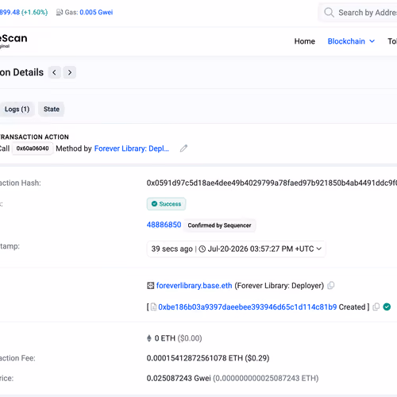Copy the created contract address
Image resolution: width=397 pixels, height=397 pixels.
(x=376, y=306)
